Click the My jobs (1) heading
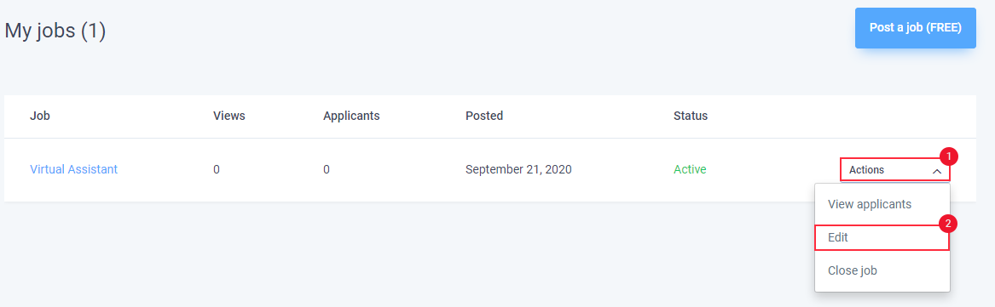Image resolution: width=995 pixels, height=307 pixels. tap(55, 31)
